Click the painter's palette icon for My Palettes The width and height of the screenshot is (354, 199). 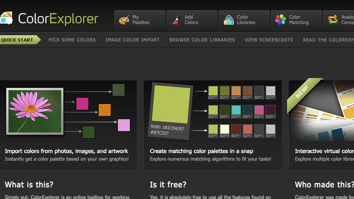[x=124, y=20]
